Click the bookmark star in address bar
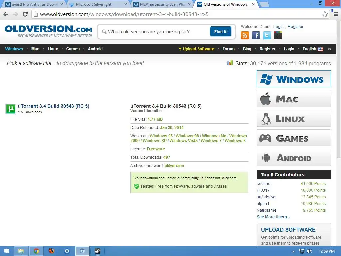This screenshot has width=341, height=256. (325, 14)
